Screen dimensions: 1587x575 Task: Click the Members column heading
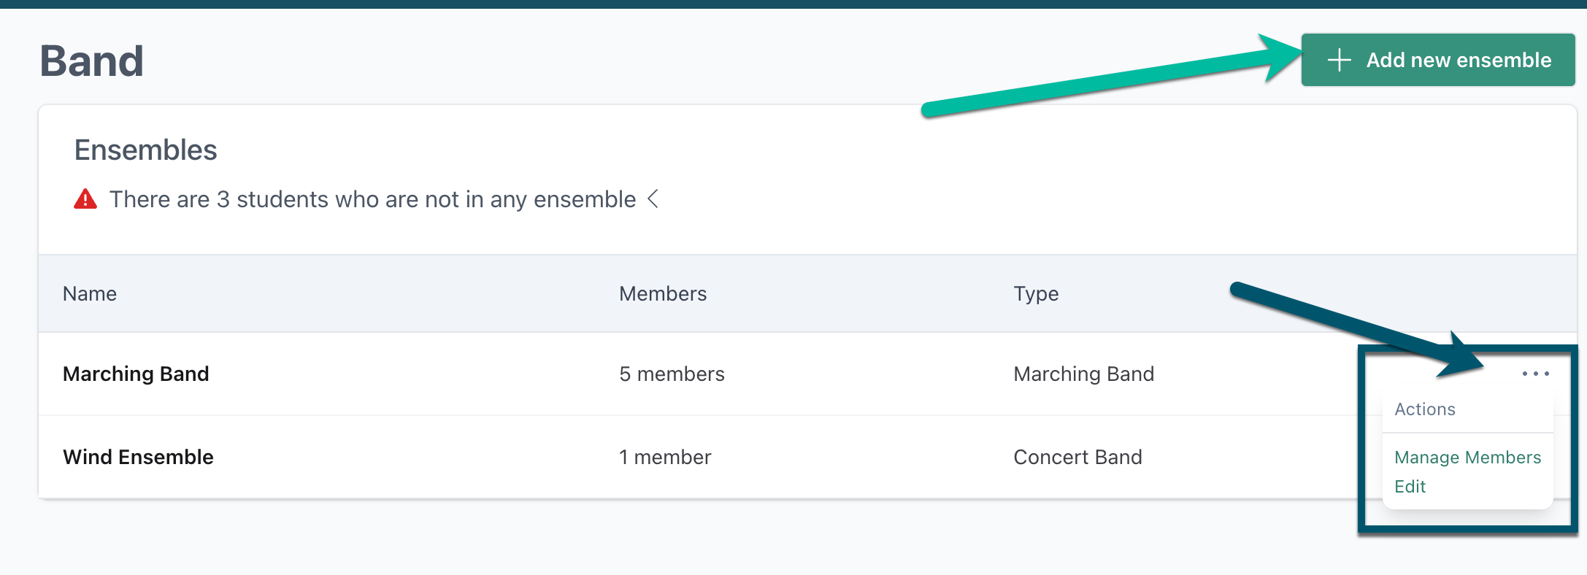click(x=663, y=293)
